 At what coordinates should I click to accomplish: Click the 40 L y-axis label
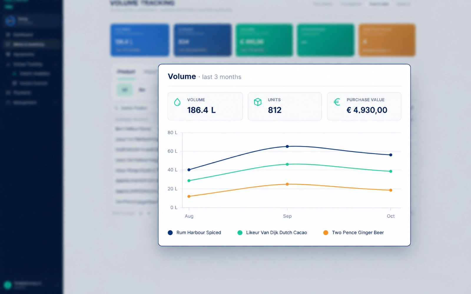tap(173, 170)
